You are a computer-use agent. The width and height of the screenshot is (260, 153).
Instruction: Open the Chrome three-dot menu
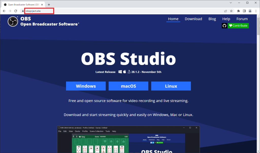pyautogui.click(x=256, y=11)
